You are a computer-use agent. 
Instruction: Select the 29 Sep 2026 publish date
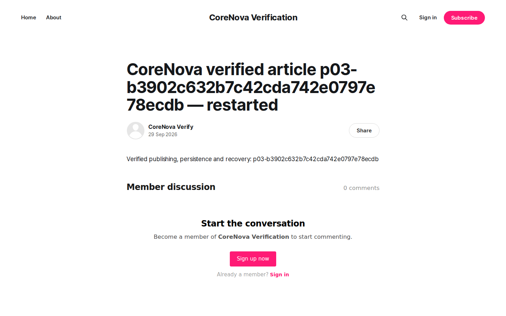click(x=163, y=134)
